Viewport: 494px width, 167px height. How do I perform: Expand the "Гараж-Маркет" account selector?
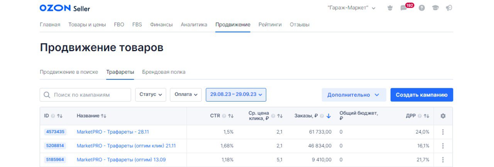[x=351, y=8]
